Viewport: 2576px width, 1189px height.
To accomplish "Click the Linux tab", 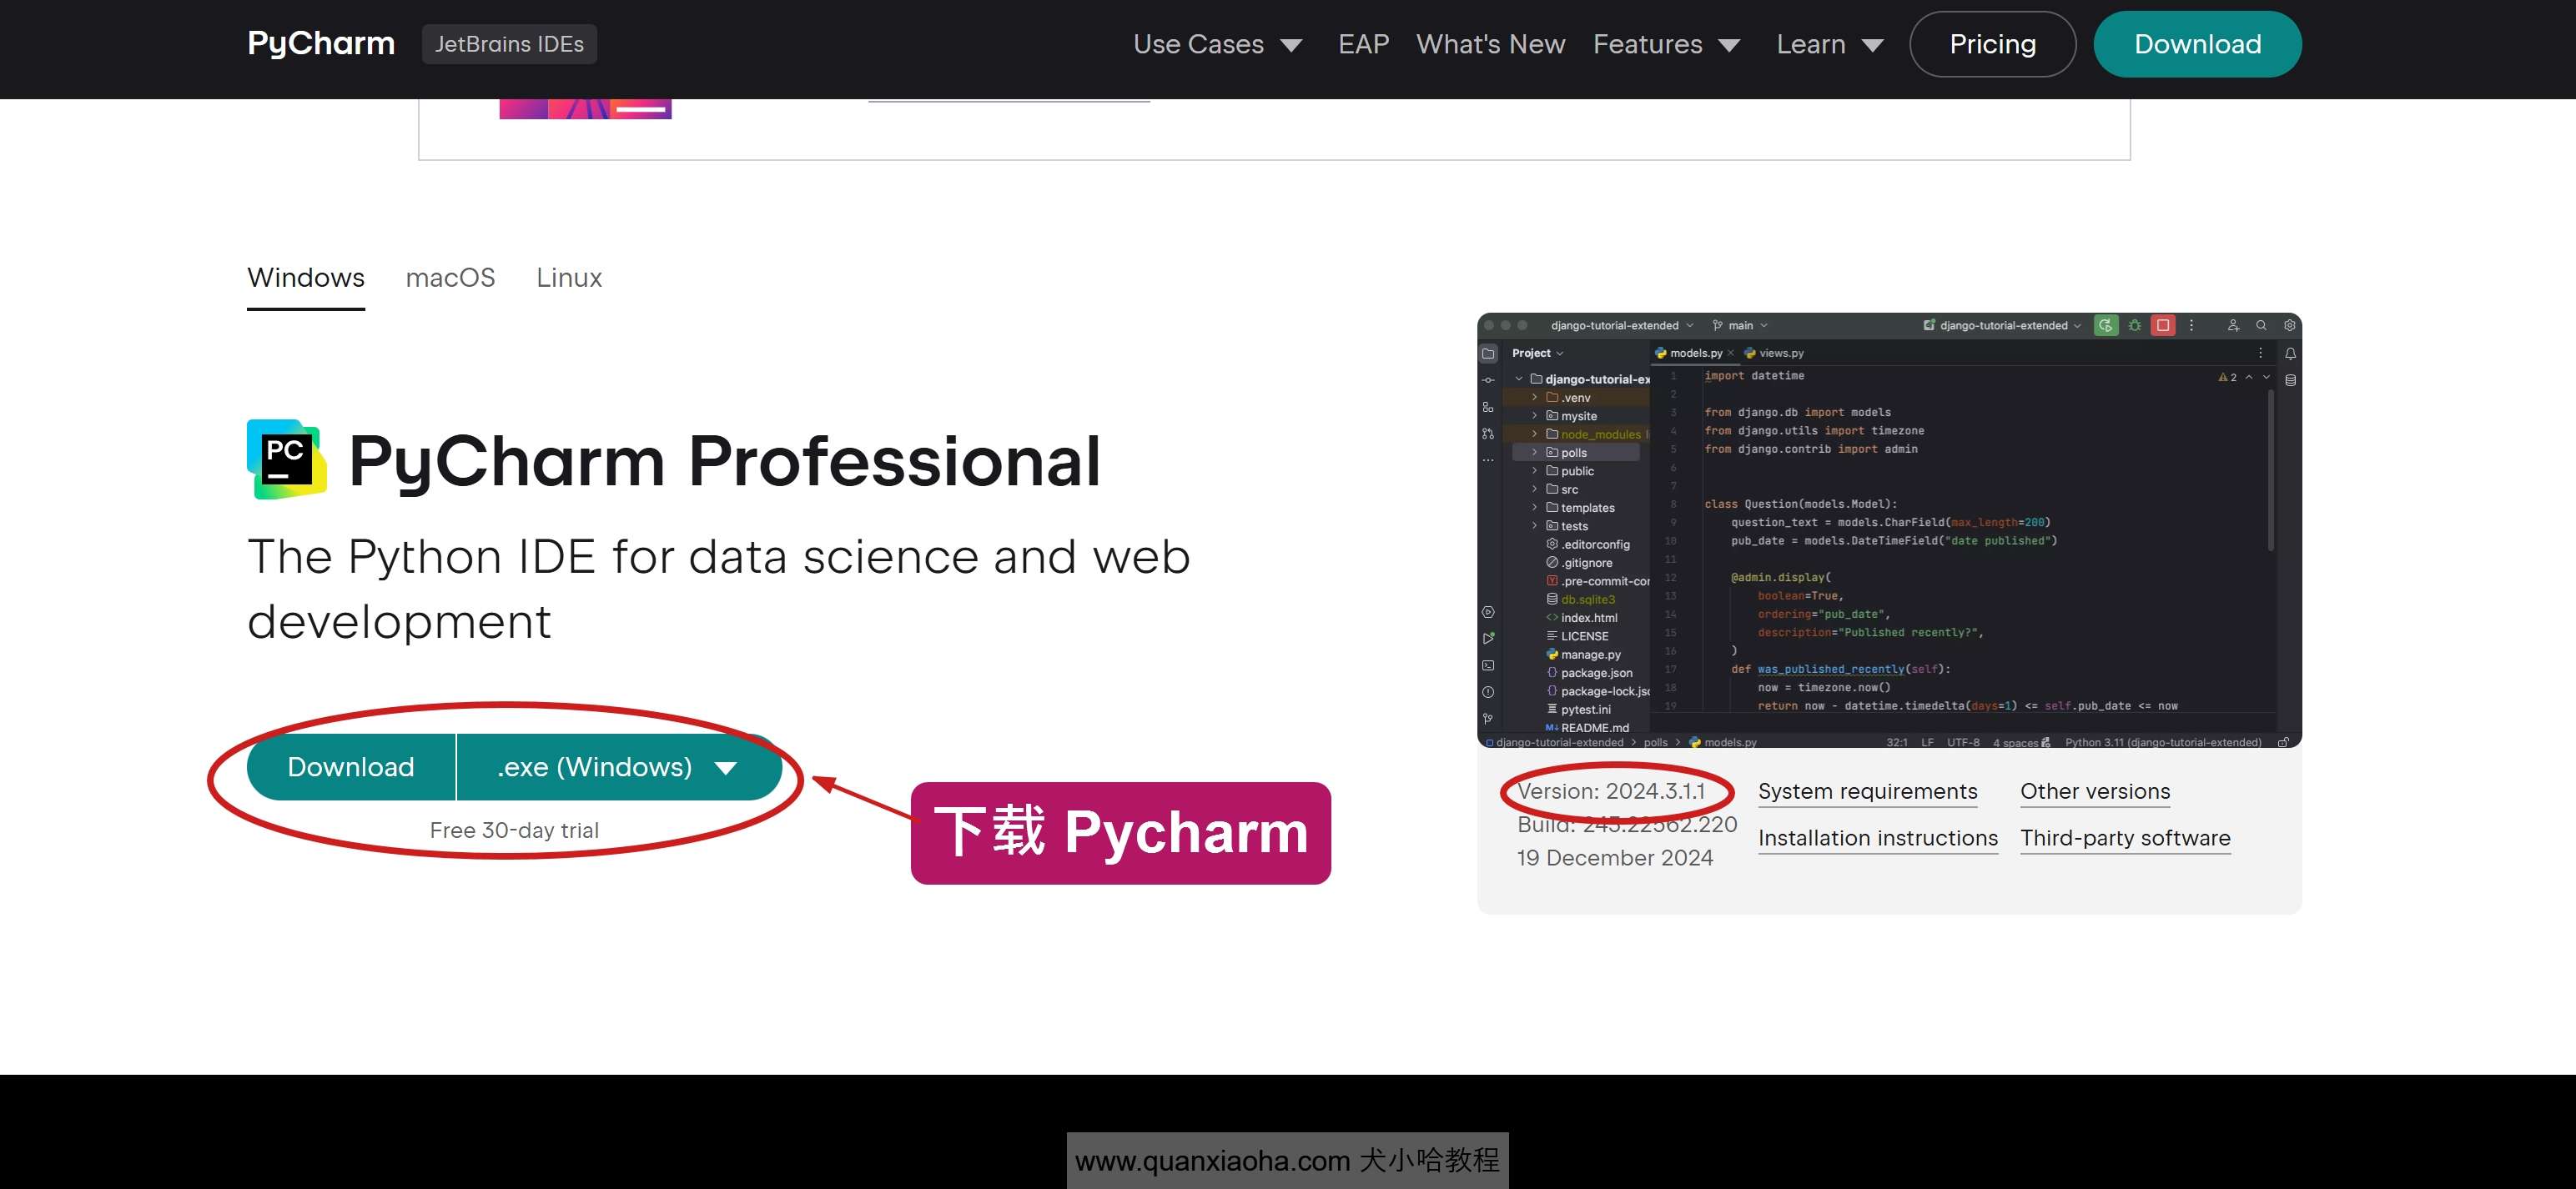I will tap(570, 278).
